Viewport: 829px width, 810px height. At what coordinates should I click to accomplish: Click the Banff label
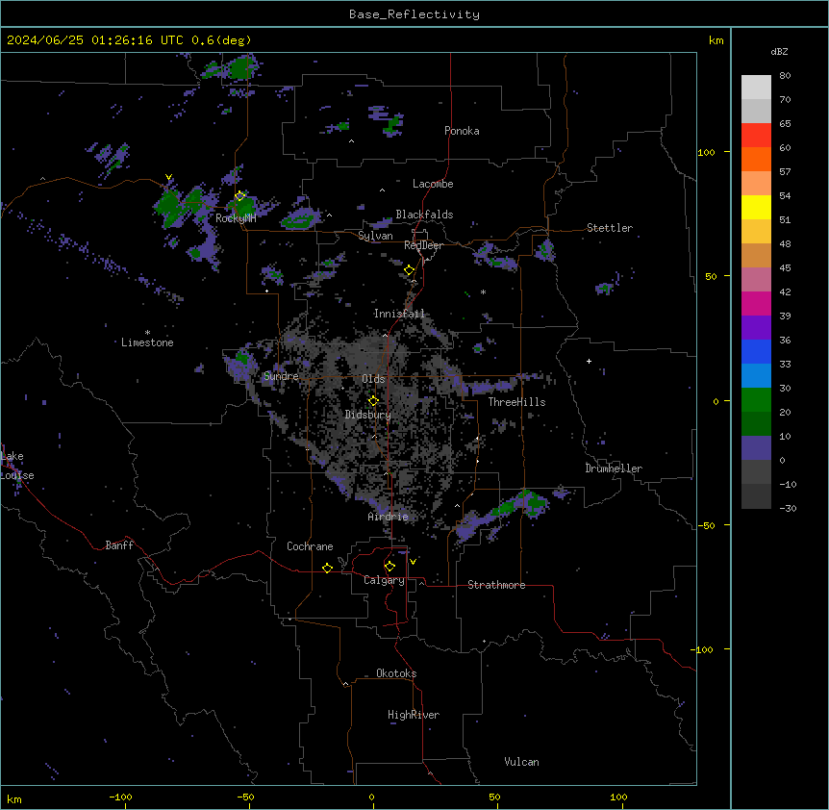[x=119, y=545]
